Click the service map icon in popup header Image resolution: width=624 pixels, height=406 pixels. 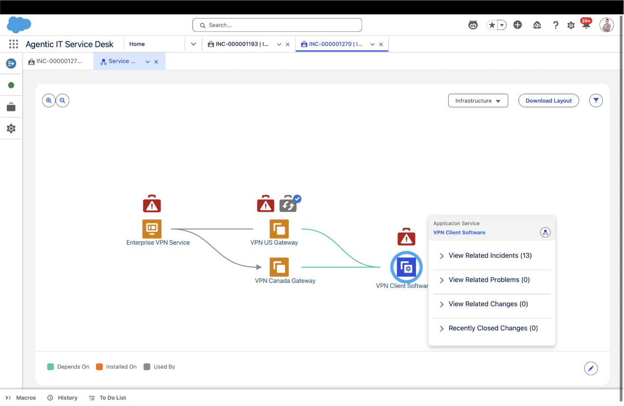pyautogui.click(x=545, y=233)
